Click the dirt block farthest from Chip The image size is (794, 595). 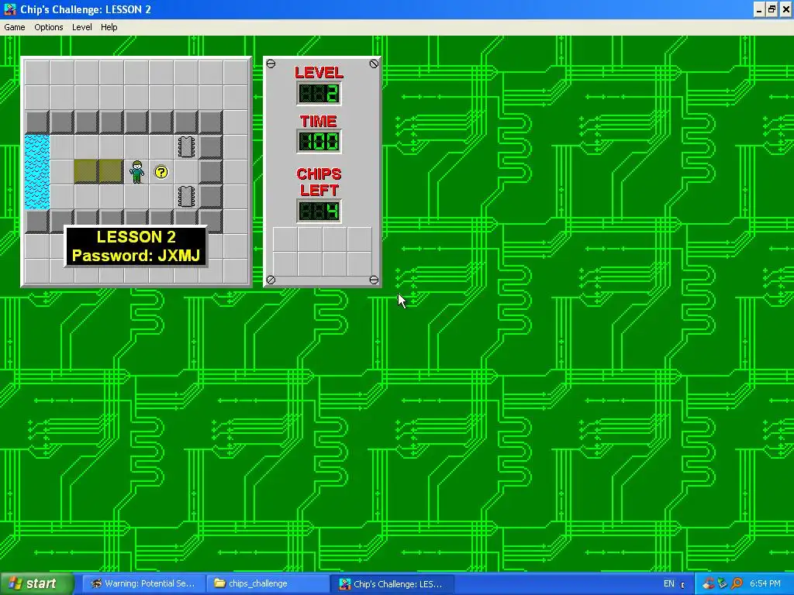pos(87,171)
